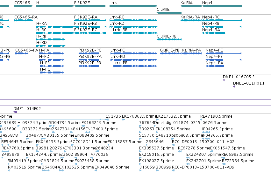Click protein Nep4-PB
Viewport: 271px width, 172px height.
[x=224, y=60]
